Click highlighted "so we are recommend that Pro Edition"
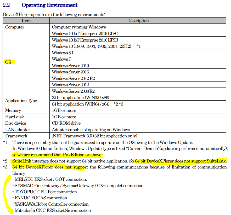The width and height of the screenshot is (231, 215). (57, 155)
